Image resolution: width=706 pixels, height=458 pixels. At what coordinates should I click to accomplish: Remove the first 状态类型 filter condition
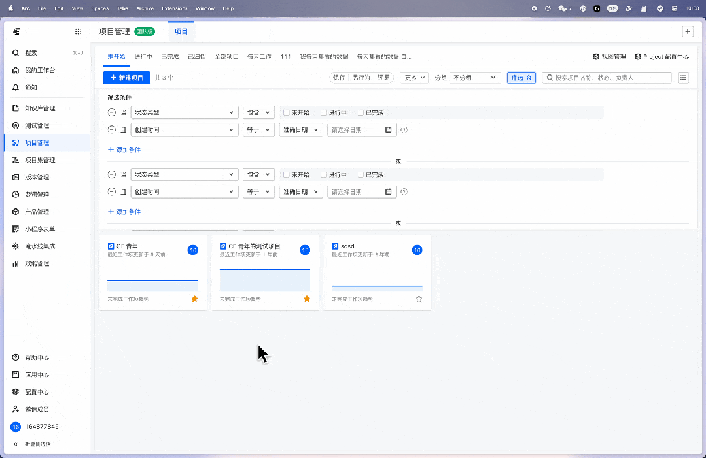pyautogui.click(x=111, y=112)
